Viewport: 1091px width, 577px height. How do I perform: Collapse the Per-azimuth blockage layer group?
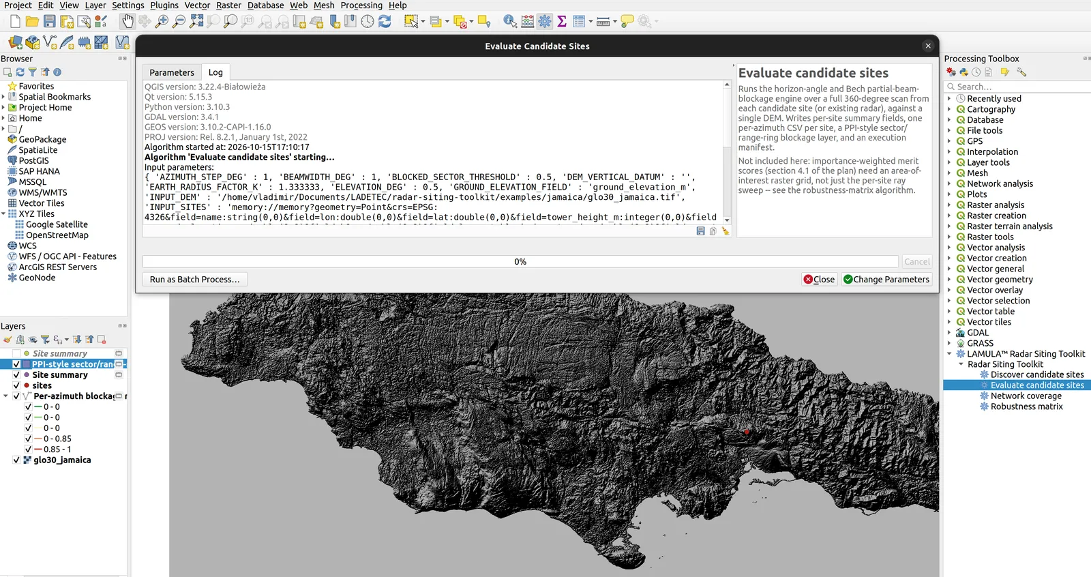(6, 396)
